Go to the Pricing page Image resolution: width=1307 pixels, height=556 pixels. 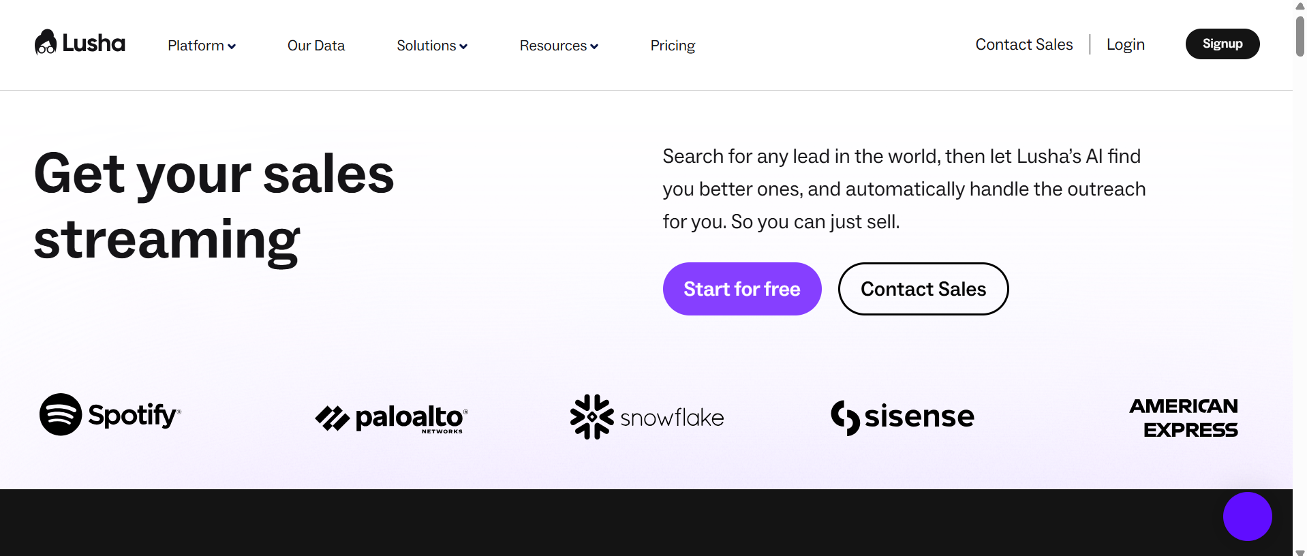tap(673, 46)
